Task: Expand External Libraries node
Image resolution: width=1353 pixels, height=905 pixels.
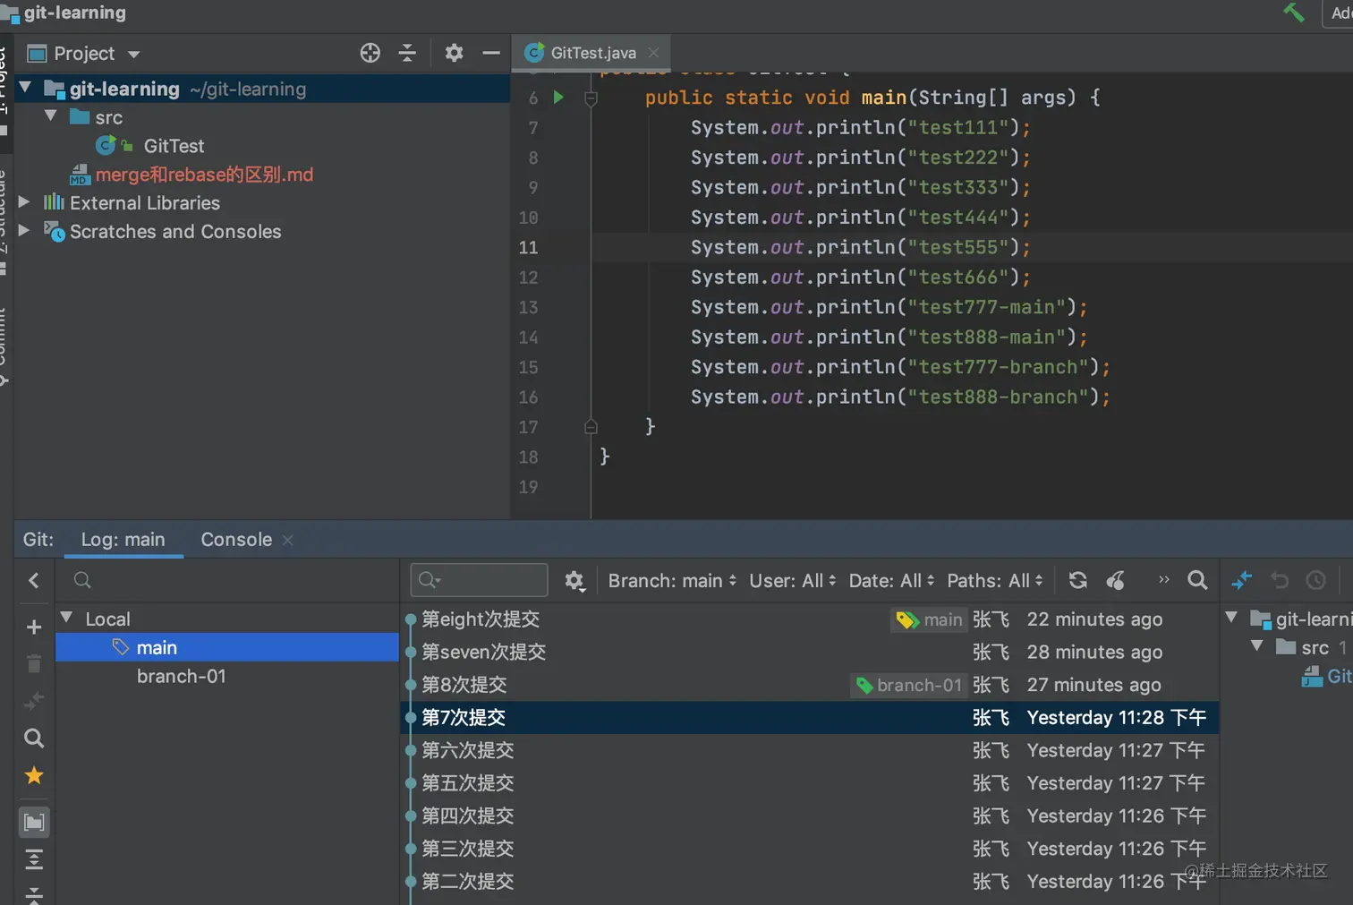Action: tap(24, 202)
